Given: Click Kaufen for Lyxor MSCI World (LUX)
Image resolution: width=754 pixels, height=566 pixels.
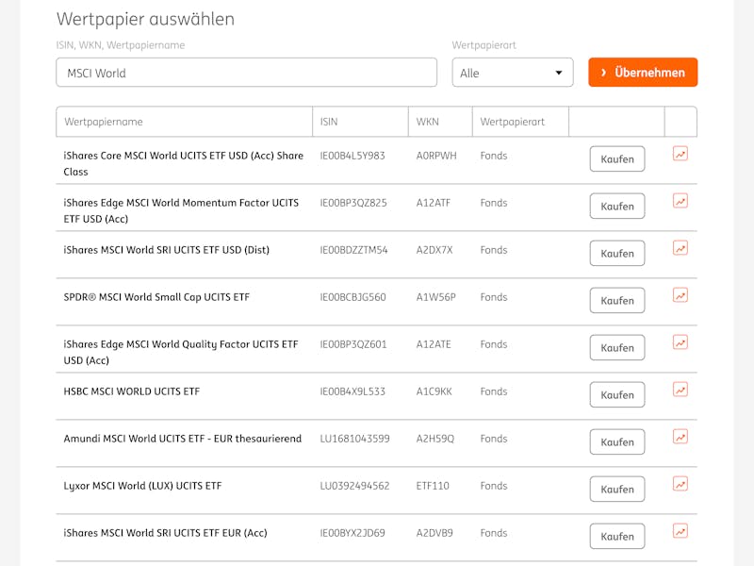Looking at the screenshot, I should tap(617, 489).
